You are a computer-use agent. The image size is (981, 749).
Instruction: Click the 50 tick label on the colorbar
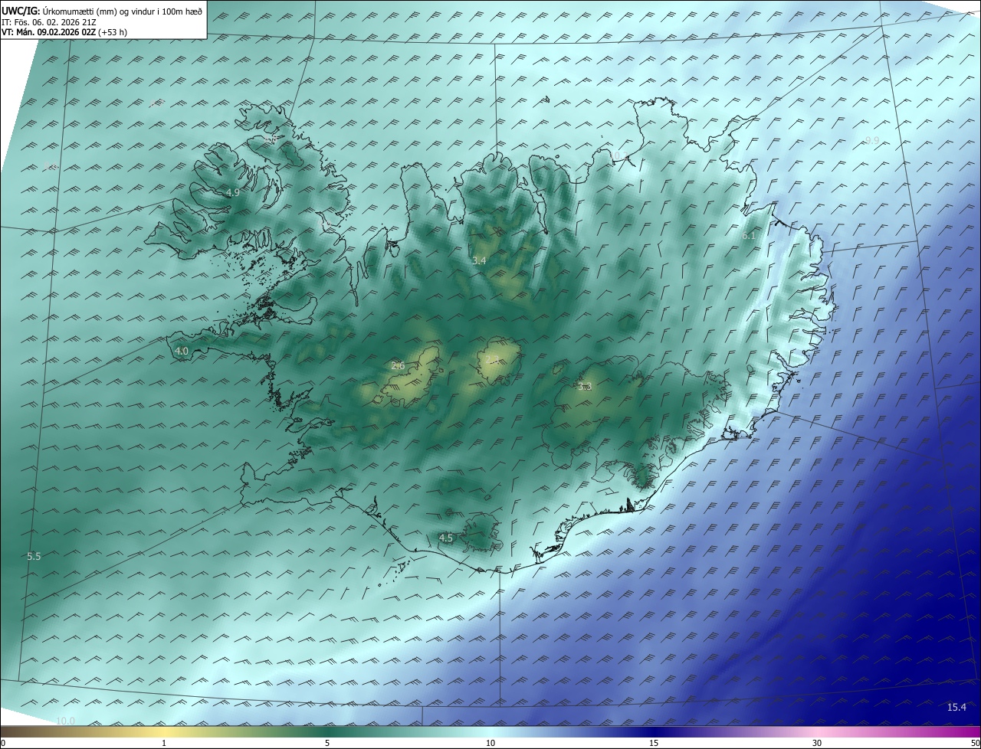pyautogui.click(x=975, y=743)
